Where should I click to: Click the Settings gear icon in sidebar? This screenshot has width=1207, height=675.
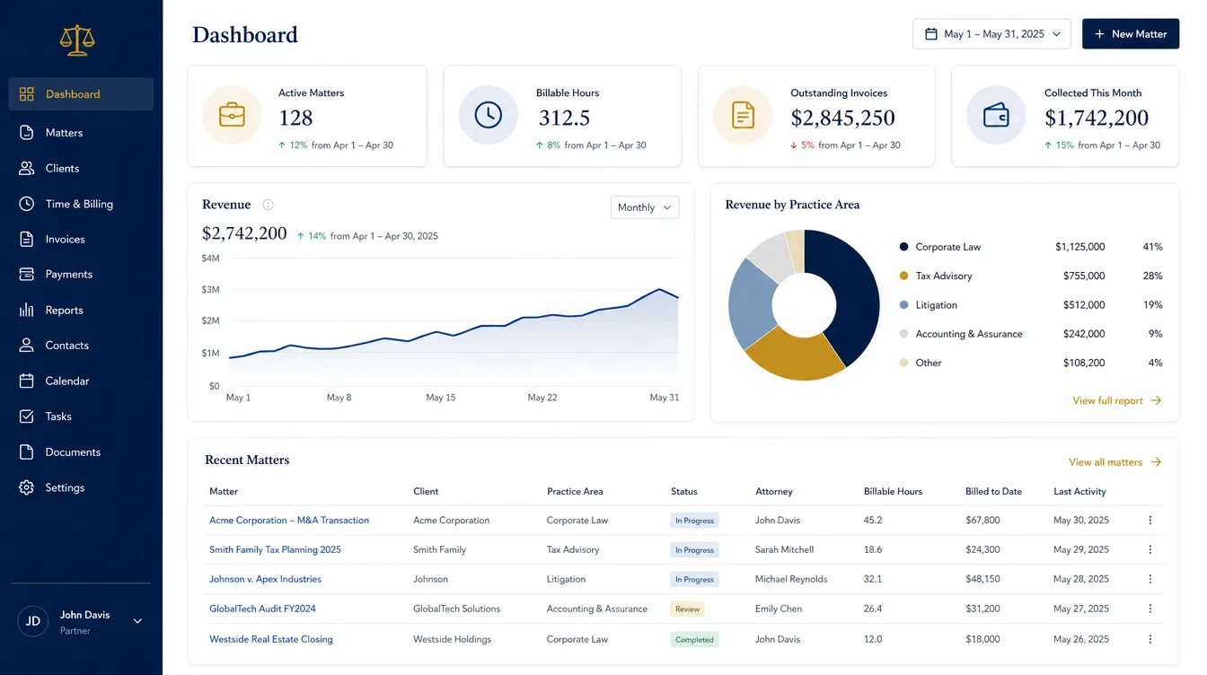pyautogui.click(x=27, y=487)
